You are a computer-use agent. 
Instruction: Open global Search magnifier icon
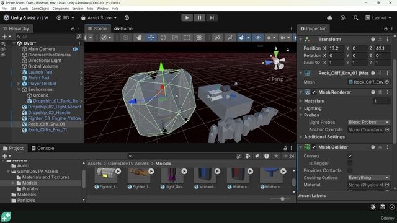point(355,18)
